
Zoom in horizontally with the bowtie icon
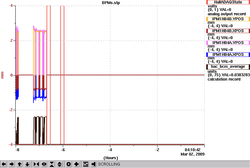pos(36,164)
